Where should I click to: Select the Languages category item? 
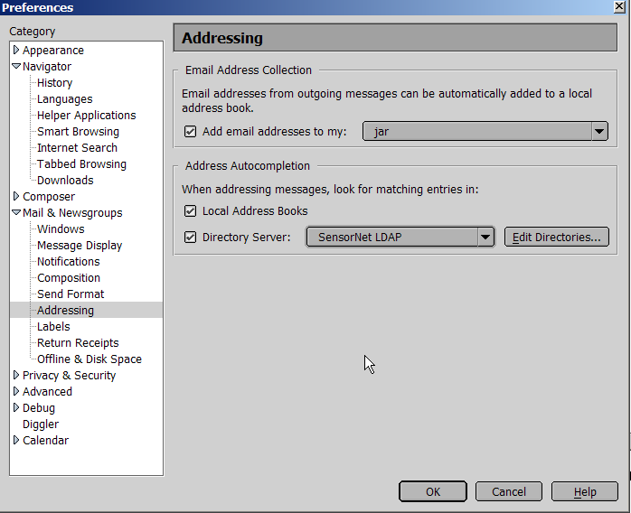tap(65, 99)
